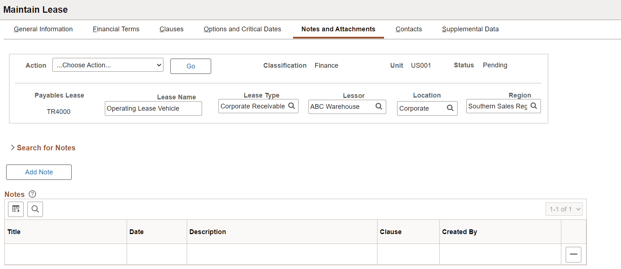The height and width of the screenshot is (269, 621).
Task: Go to the Clauses tab
Action: tap(171, 29)
